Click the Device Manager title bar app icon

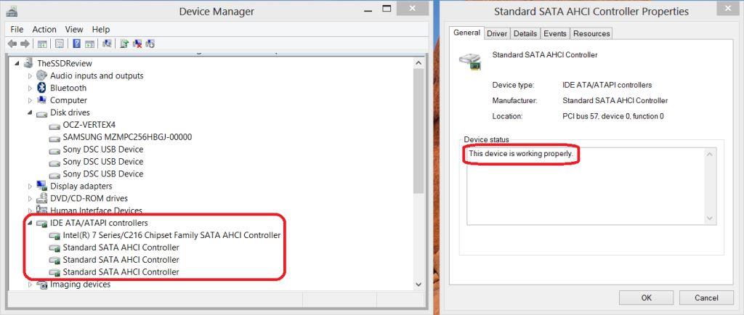click(12, 10)
